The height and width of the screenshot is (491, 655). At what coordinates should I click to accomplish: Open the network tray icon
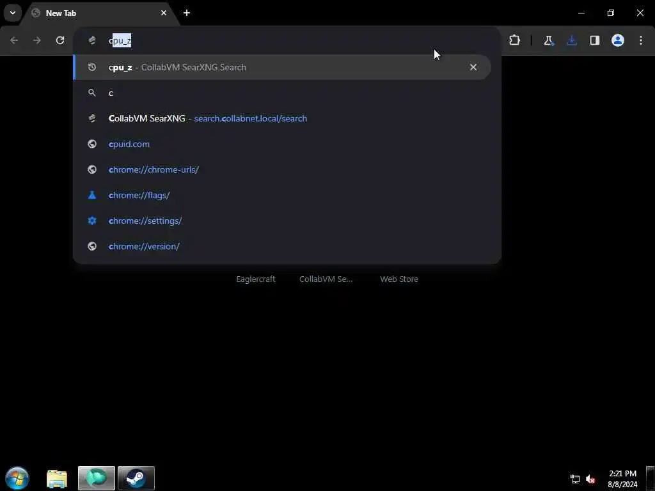tap(575, 479)
